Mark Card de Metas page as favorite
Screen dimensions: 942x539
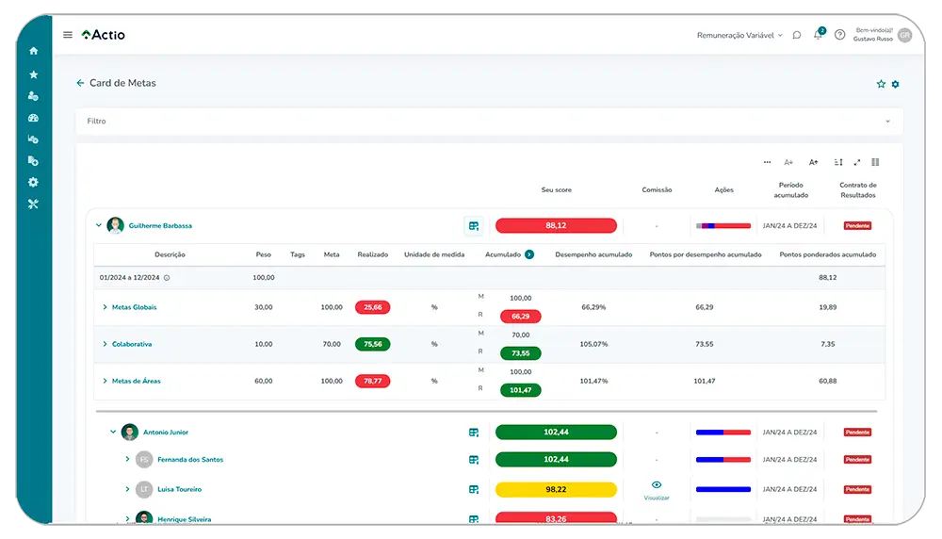[x=881, y=84]
